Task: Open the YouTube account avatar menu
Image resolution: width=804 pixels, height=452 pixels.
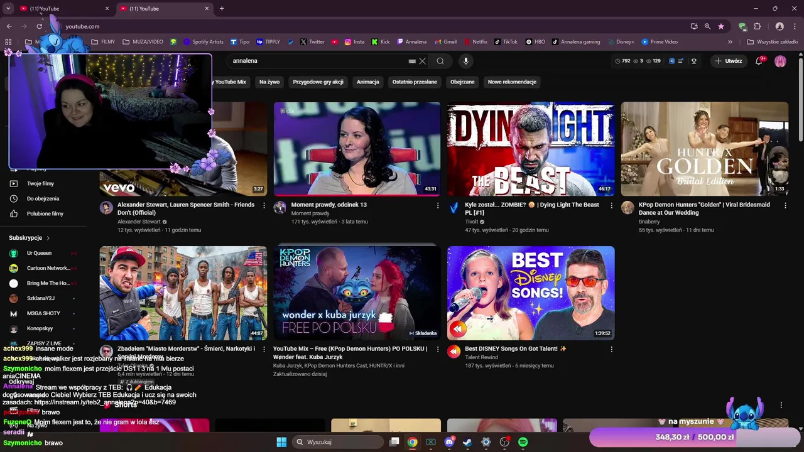Action: [x=780, y=61]
